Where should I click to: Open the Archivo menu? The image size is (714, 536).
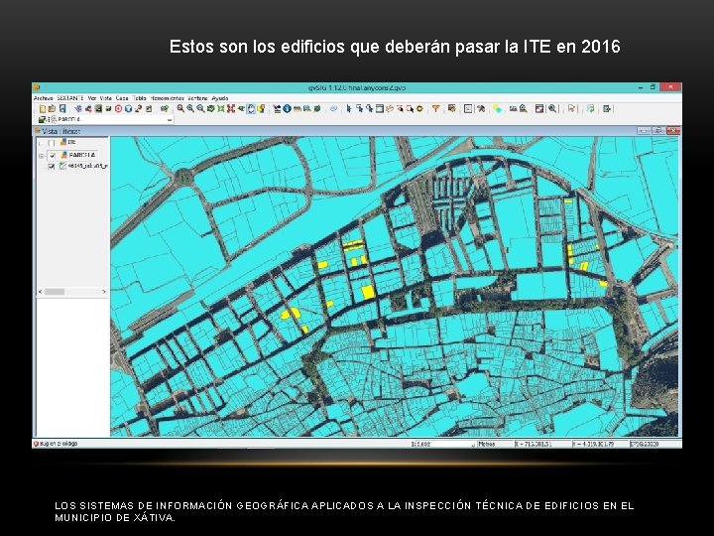[44, 98]
